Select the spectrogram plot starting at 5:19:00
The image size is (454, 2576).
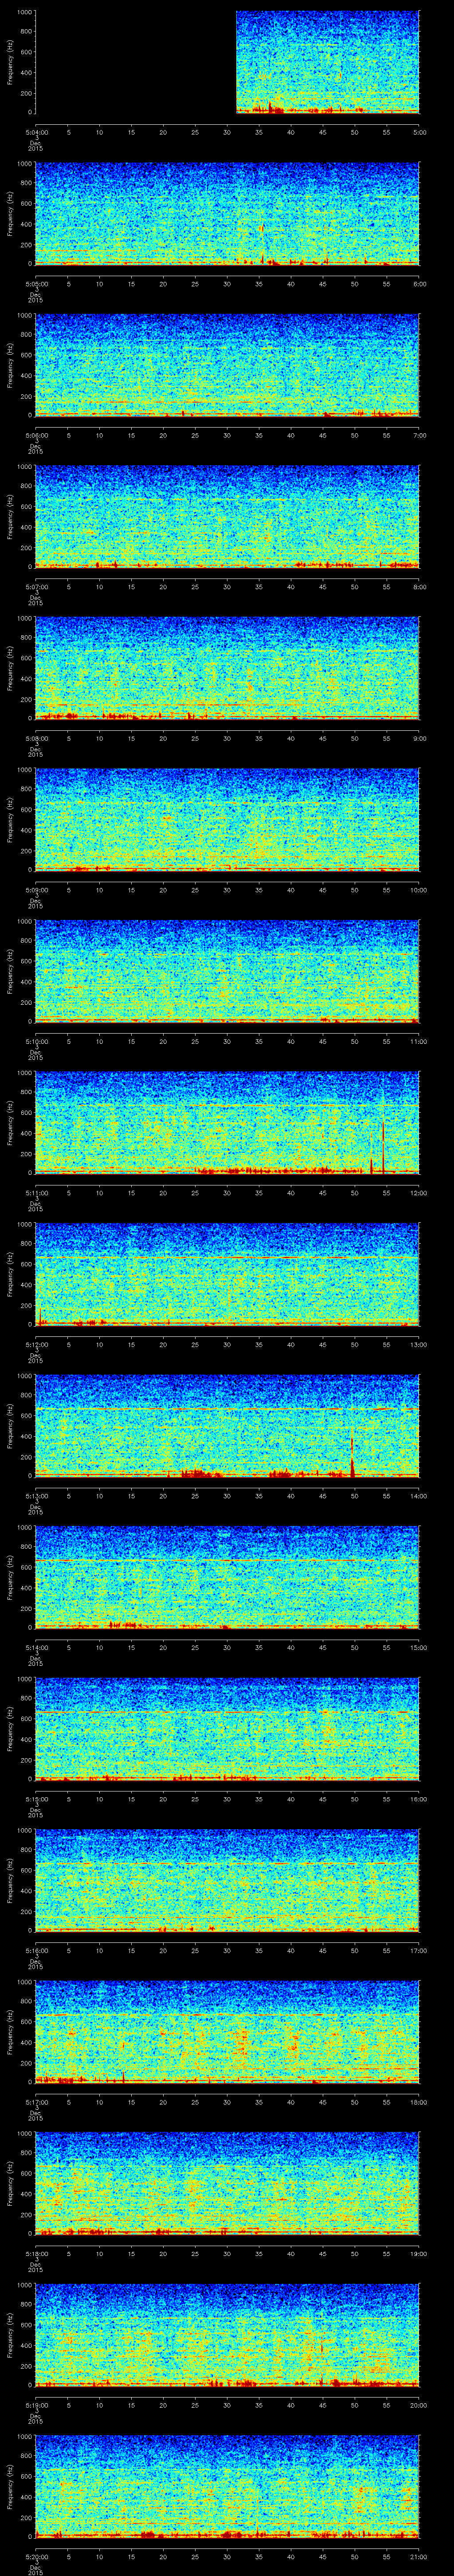tap(227, 2334)
